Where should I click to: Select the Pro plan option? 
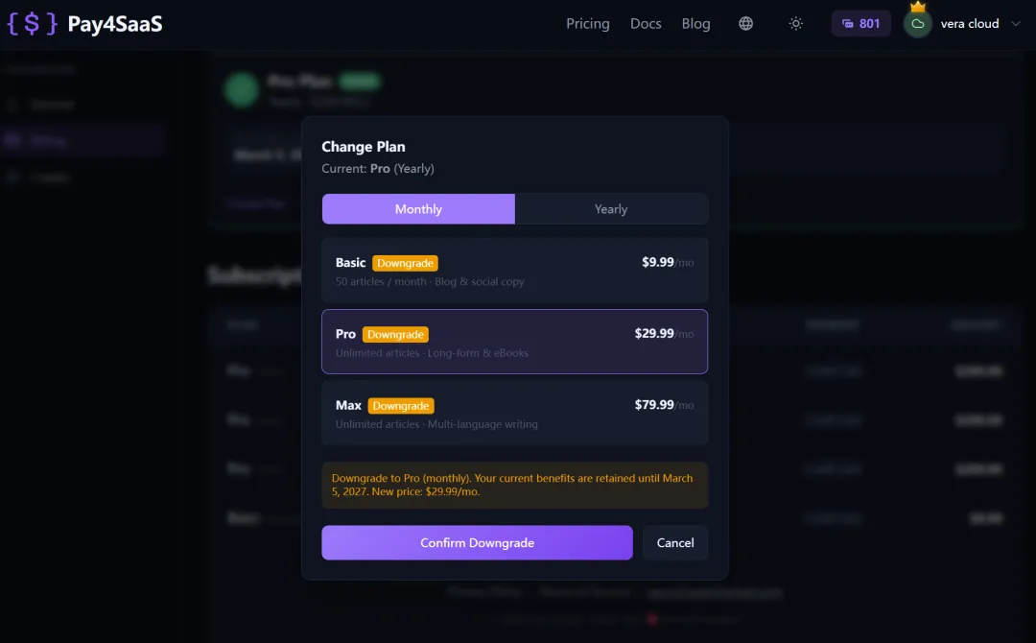[x=514, y=342]
